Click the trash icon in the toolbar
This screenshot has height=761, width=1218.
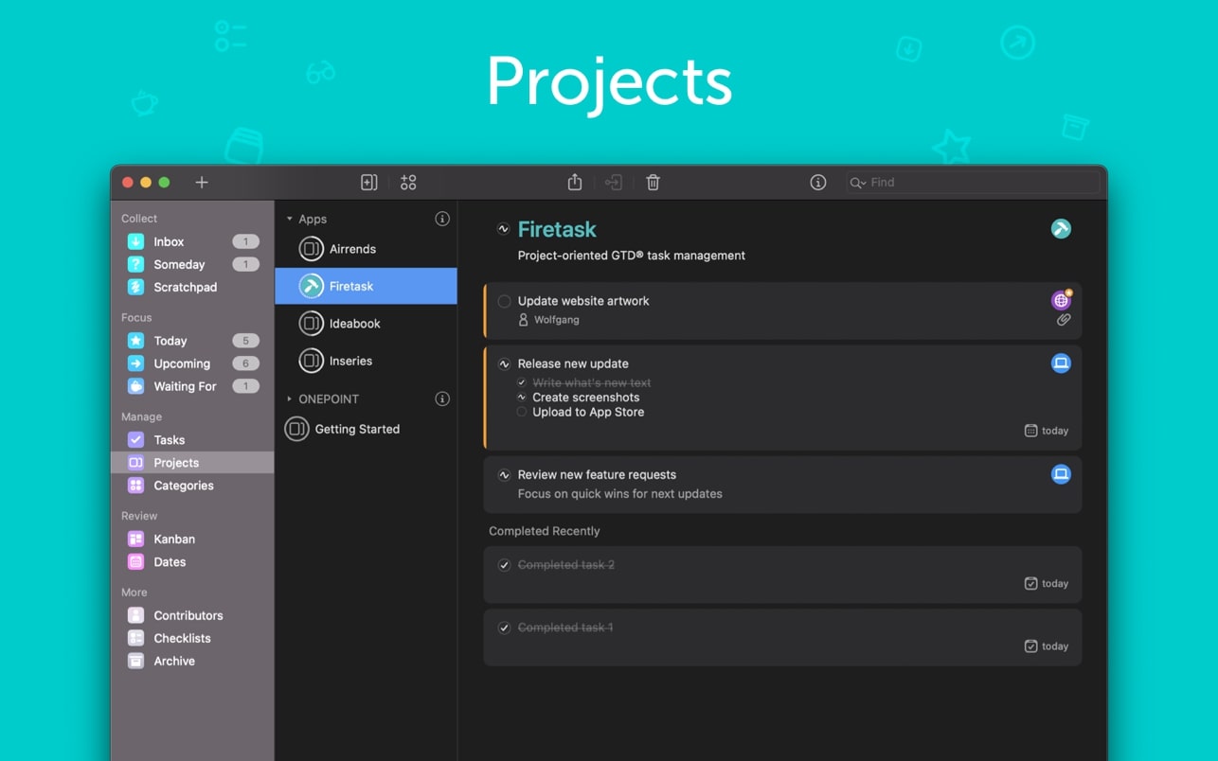point(653,183)
